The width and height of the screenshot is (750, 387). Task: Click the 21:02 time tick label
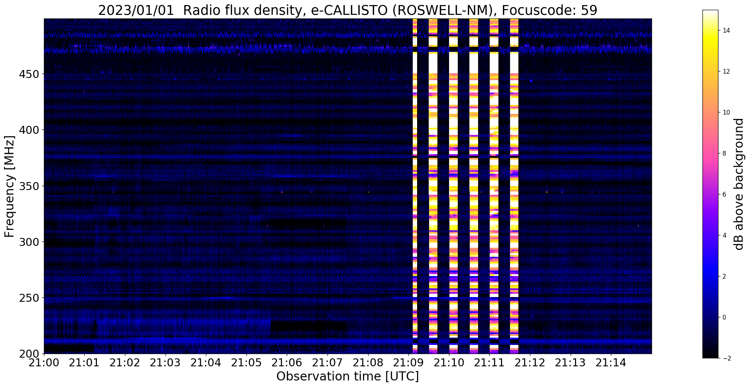pos(125,363)
